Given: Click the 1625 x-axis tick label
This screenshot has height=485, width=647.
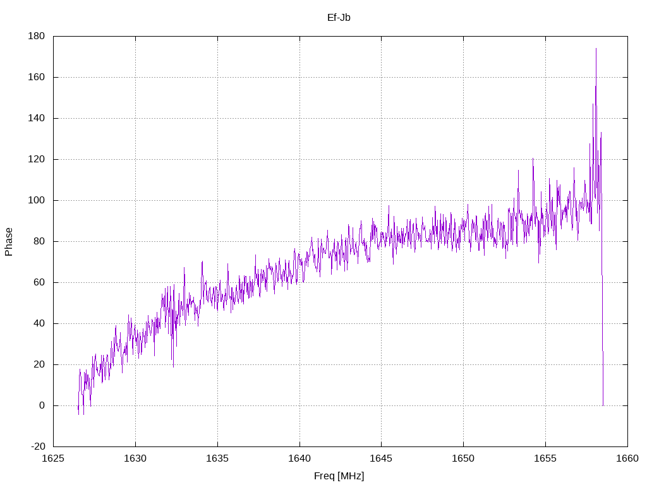Looking at the screenshot, I should tap(53, 458).
